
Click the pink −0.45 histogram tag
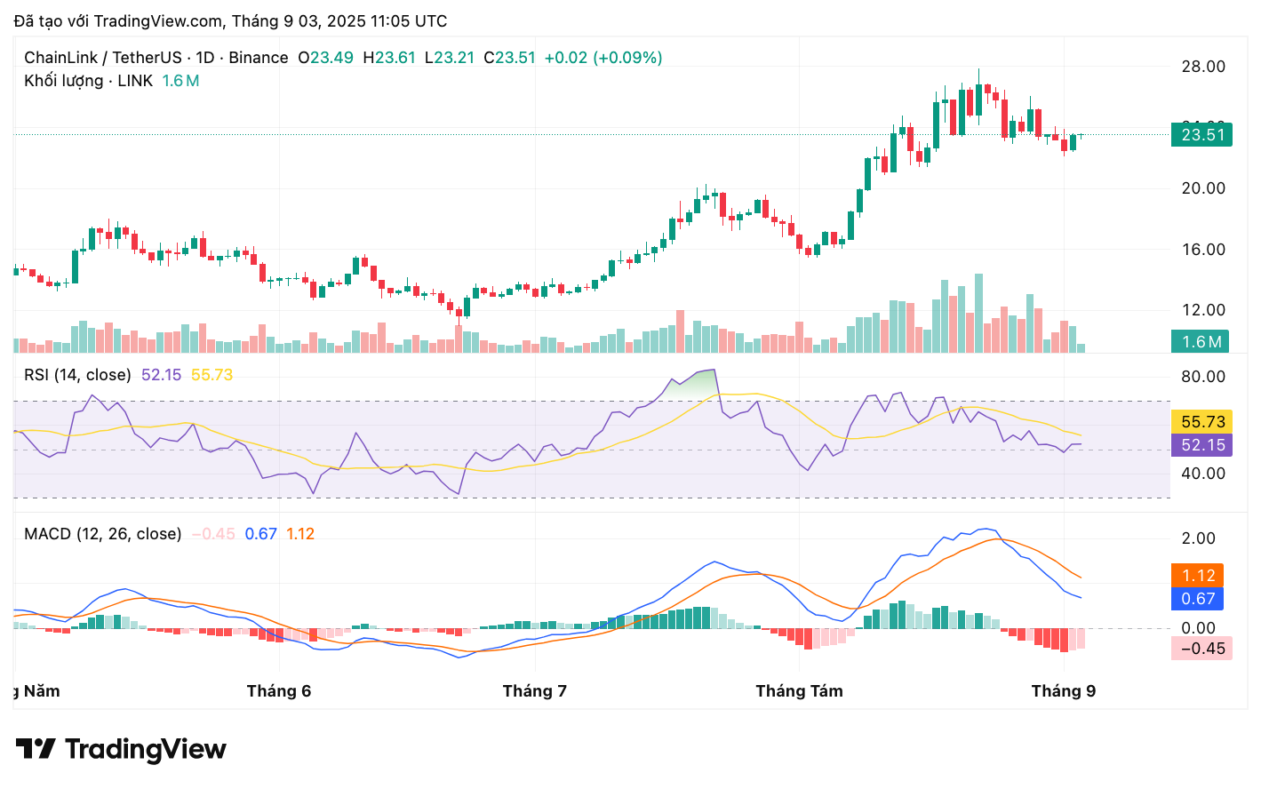pos(1201,649)
